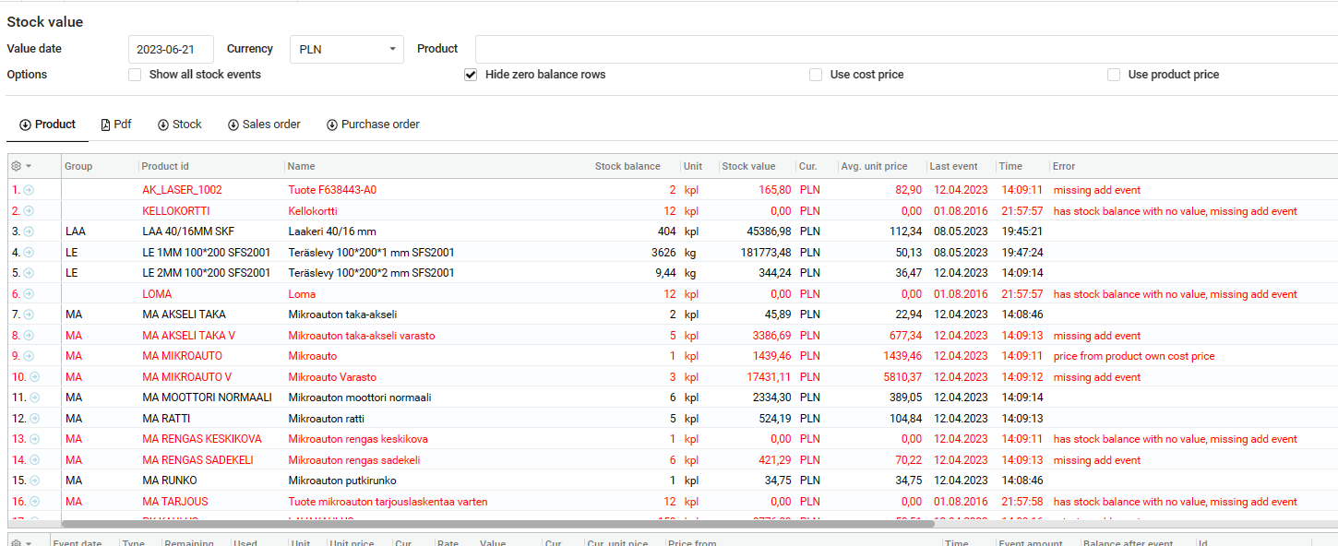1338x546 pixels.
Task: Open the Value date picker field
Action: (171, 49)
